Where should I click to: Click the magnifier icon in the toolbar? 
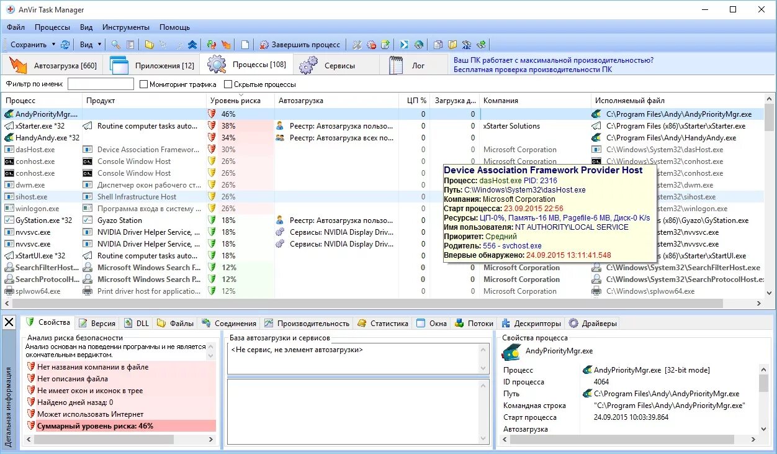click(115, 45)
